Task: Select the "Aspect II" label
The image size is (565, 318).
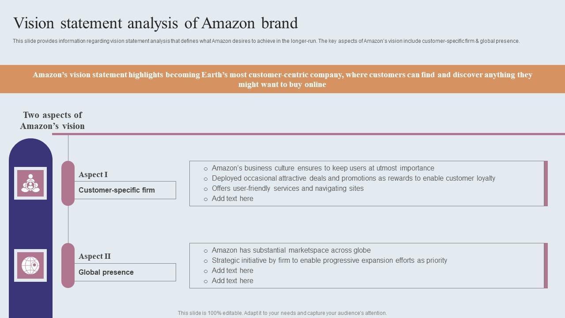Action: pyautogui.click(x=94, y=257)
